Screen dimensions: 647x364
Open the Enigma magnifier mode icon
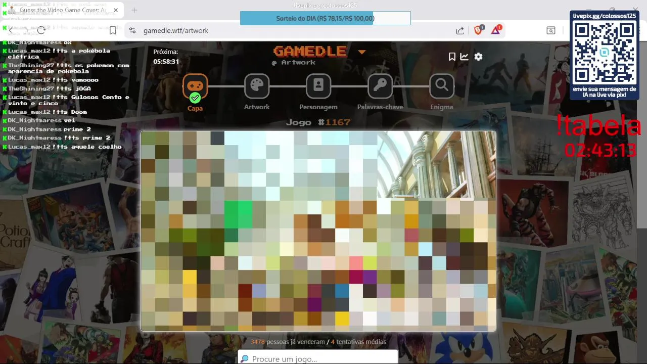[x=442, y=86]
